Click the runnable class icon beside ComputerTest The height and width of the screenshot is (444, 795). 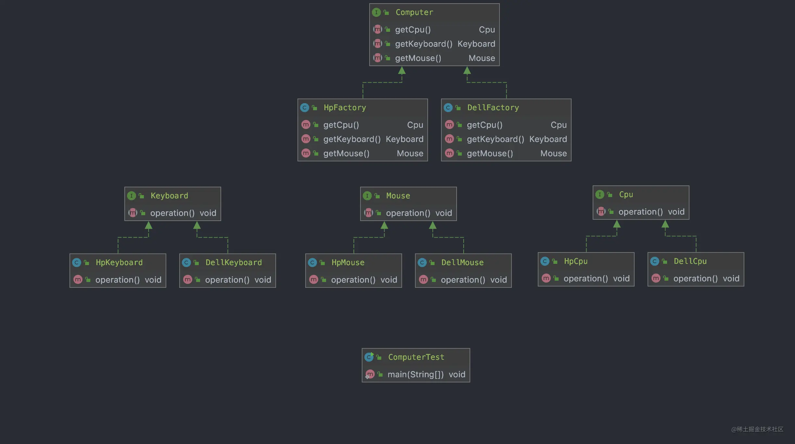pos(369,357)
